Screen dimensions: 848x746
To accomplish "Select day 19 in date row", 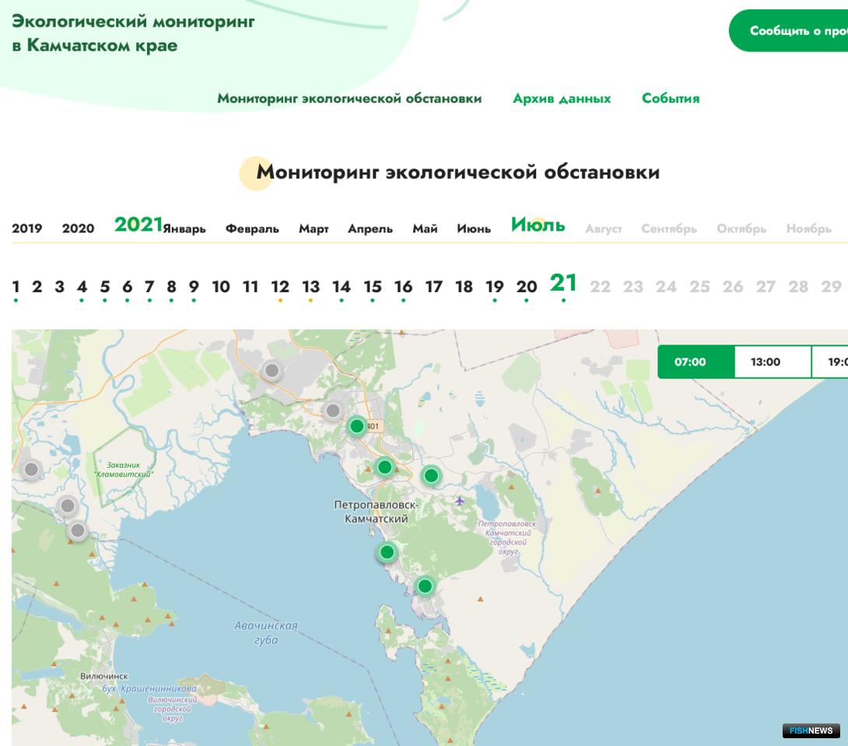I will coord(495,287).
